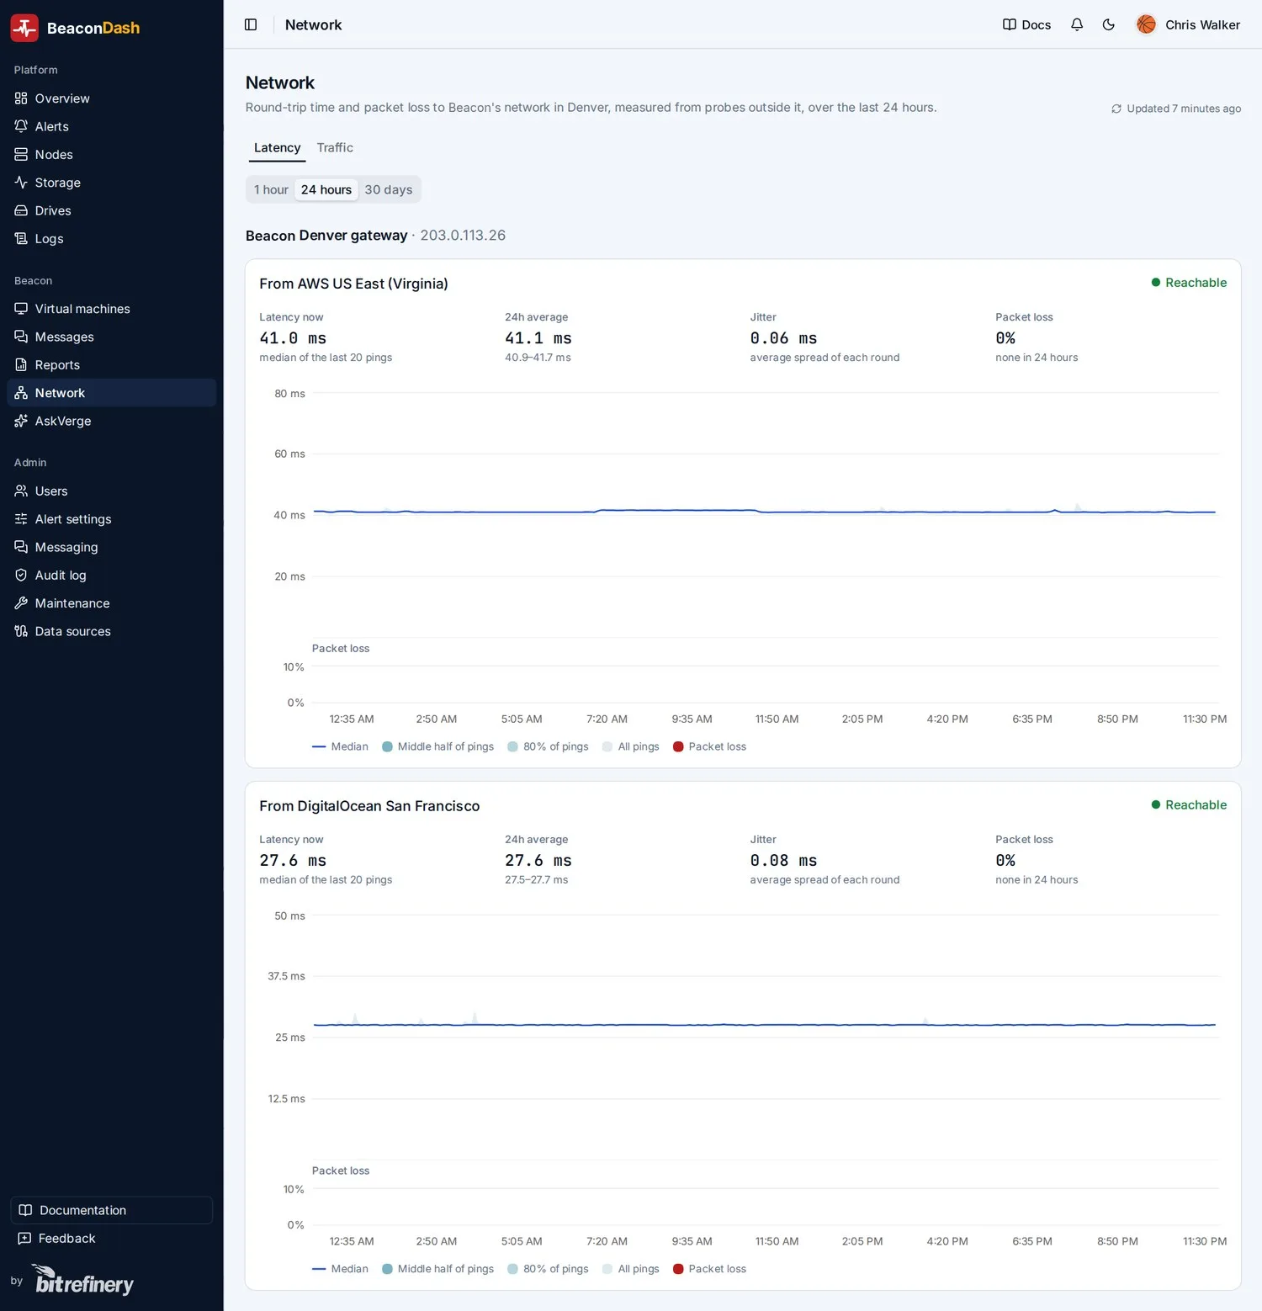The image size is (1262, 1311).
Task: Click the Alerts bell icon in sidebar
Action: tap(21, 126)
